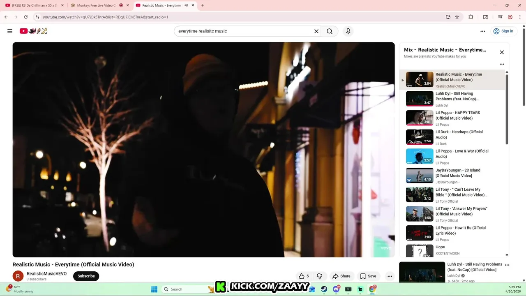Open Chrome extensions puzzle icon
526x296 pixels.
[471, 17]
